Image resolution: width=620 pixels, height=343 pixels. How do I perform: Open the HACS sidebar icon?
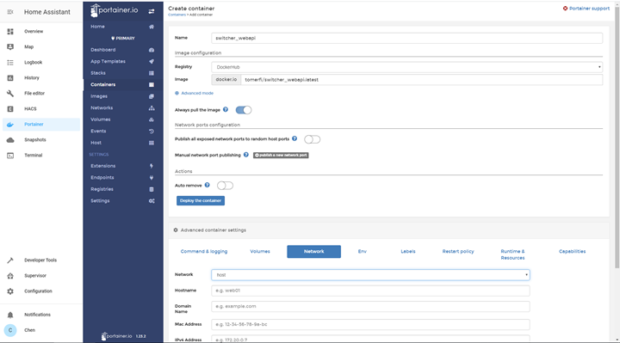(x=10, y=109)
